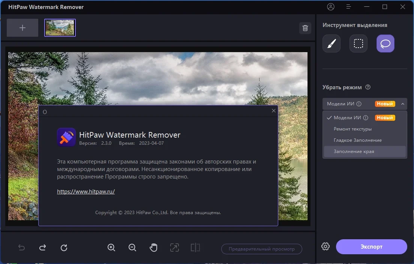Open the user account icon

point(331,7)
